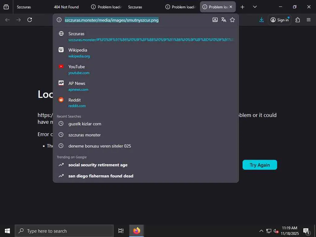Choose recent search szczuras monster
Viewport: 316px width, 237px height.
[146, 135]
